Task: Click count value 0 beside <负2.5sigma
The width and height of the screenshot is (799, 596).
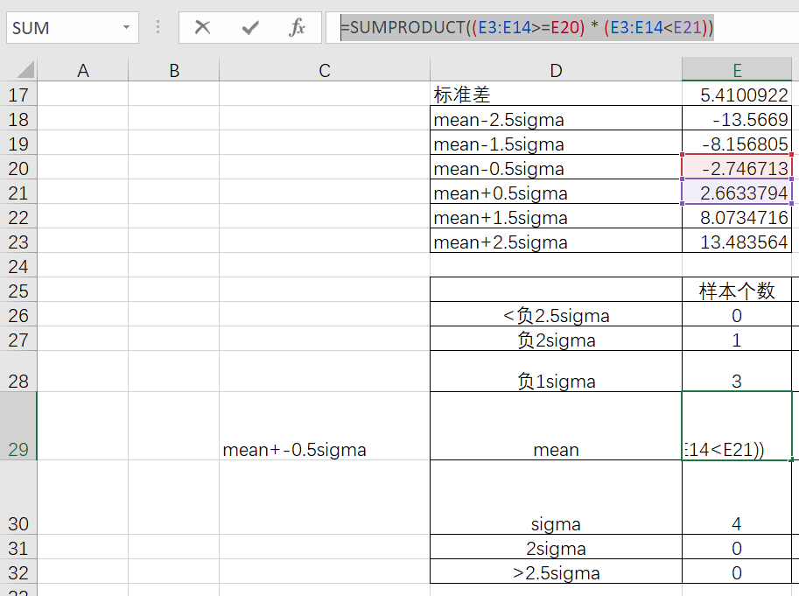Action: coord(737,314)
